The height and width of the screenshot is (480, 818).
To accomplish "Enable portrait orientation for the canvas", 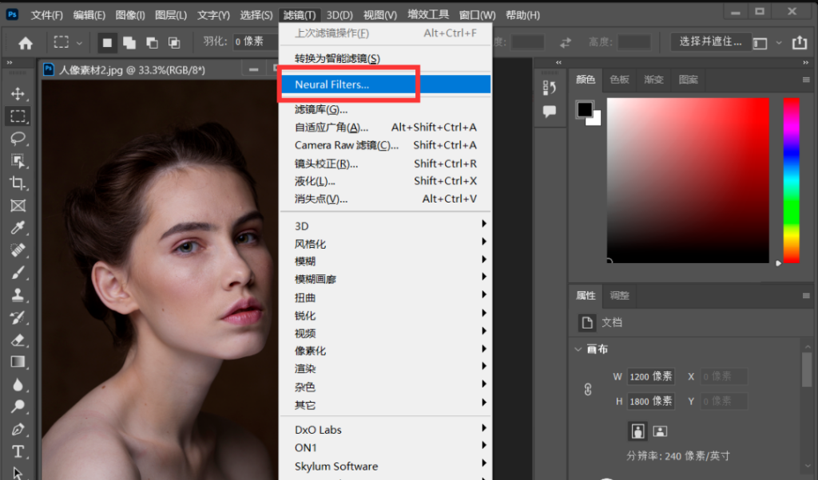I will pyautogui.click(x=637, y=431).
